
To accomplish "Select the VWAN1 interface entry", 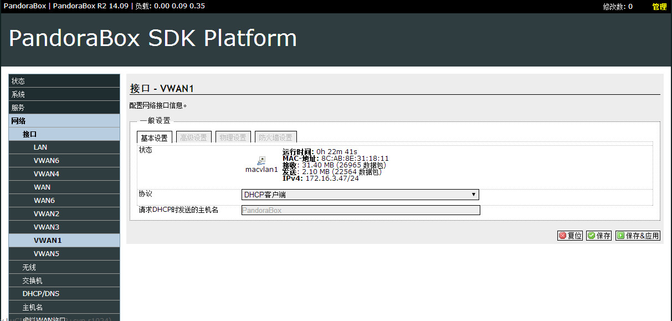I will 64,241.
